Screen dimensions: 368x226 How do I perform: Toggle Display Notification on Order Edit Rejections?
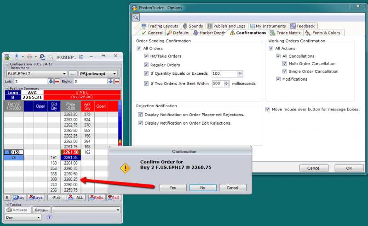(x=140, y=123)
